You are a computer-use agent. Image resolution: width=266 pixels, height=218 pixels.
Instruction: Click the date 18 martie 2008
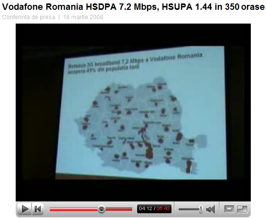(x=83, y=17)
